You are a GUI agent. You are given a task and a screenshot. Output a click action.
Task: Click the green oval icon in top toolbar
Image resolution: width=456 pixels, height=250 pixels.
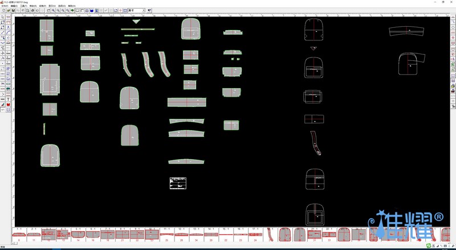(72, 10)
